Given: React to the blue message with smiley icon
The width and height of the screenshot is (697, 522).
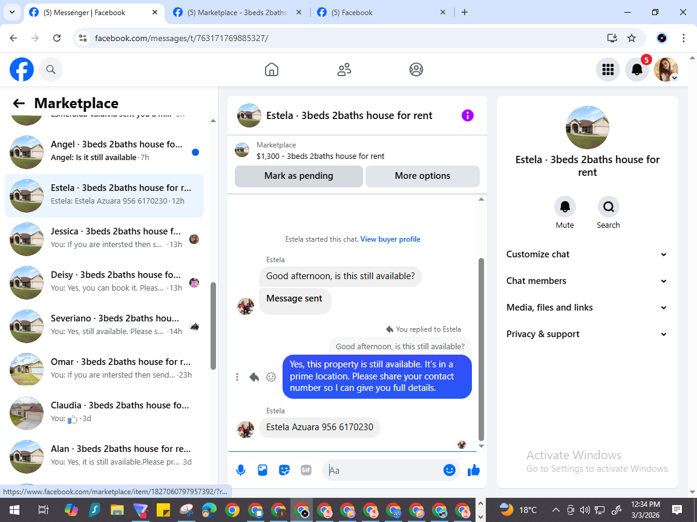Looking at the screenshot, I should (x=270, y=377).
